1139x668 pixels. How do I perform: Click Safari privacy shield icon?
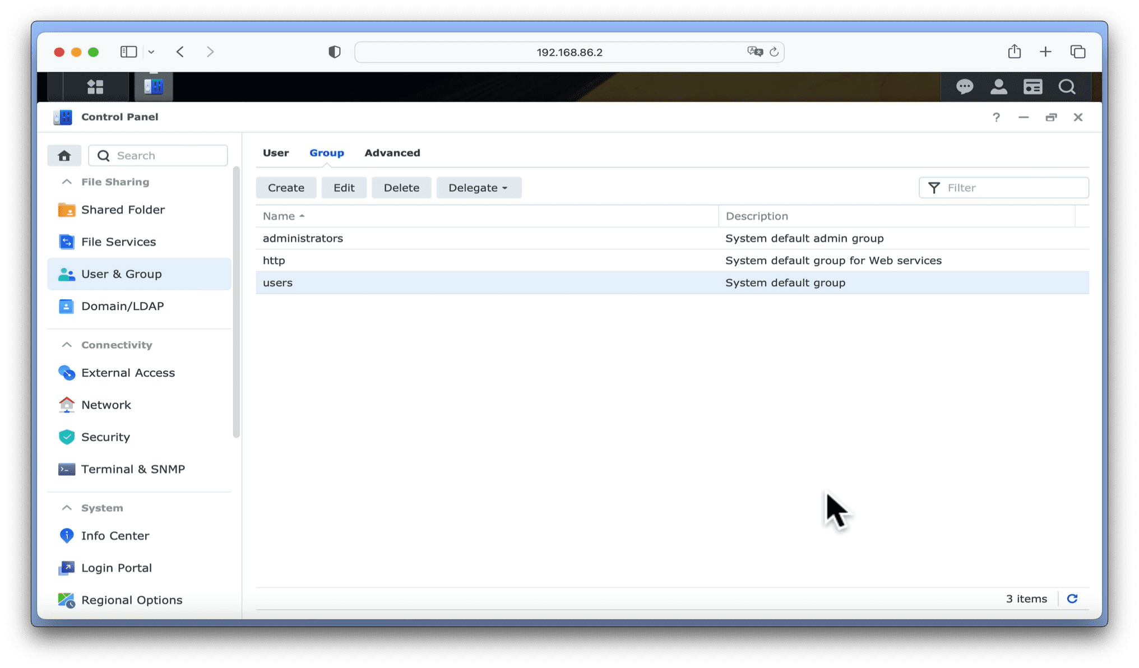tap(335, 52)
